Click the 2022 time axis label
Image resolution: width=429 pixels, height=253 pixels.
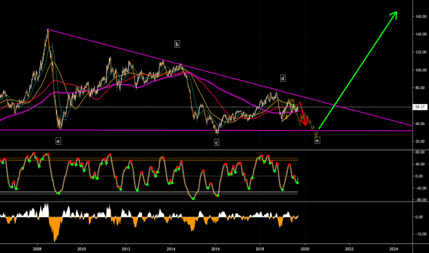[349, 249]
